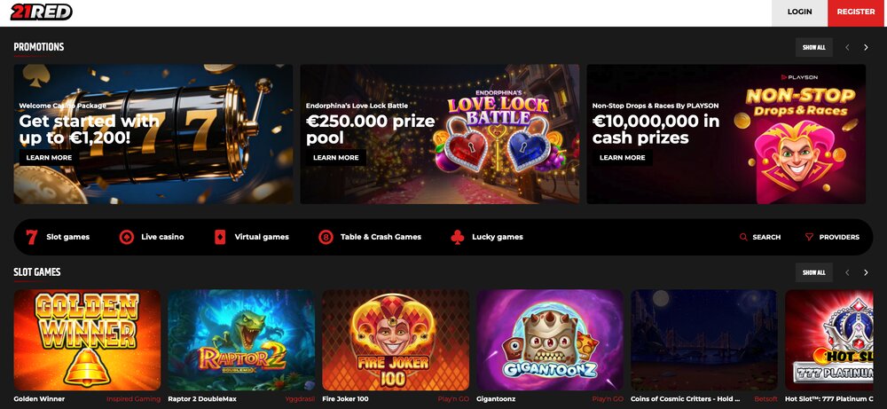Open the Providers filter icon
The width and height of the screenshot is (887, 409).
click(x=809, y=237)
